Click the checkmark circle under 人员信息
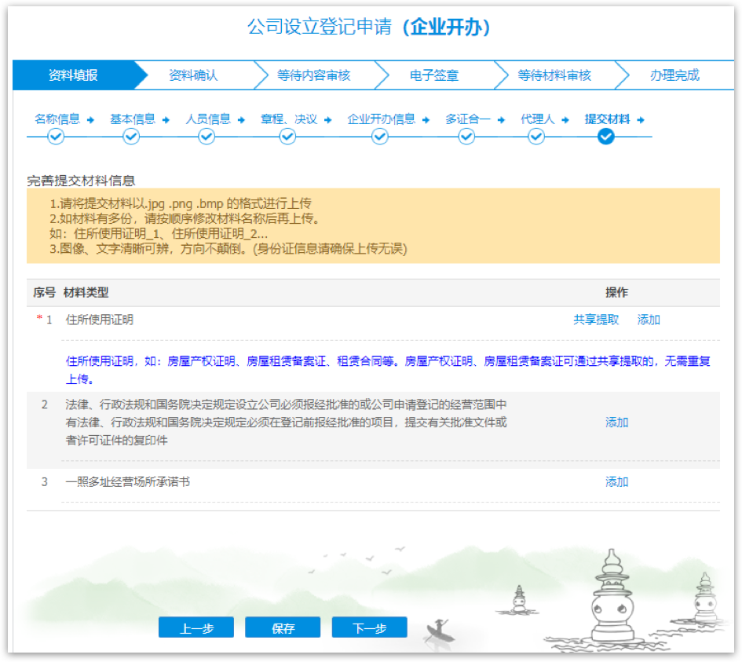Image resolution: width=742 pixels, height=662 pixels. coord(207,137)
